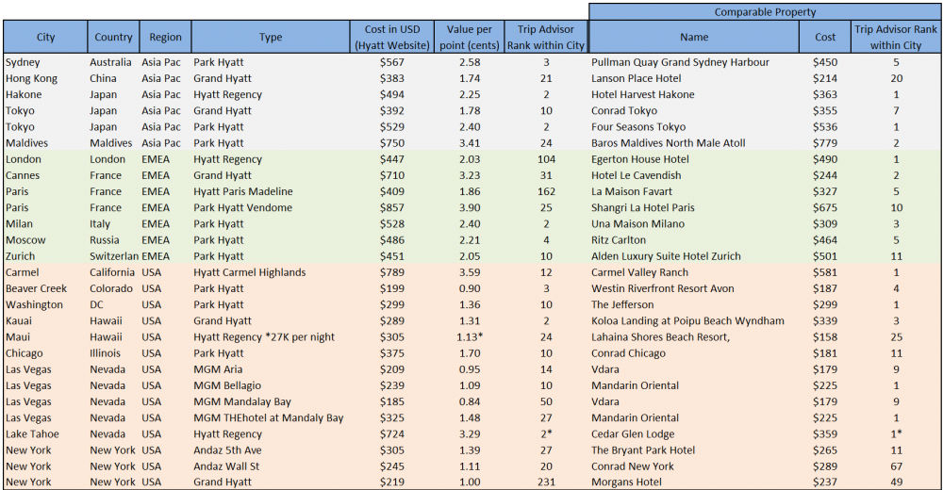943x490 pixels.
Task: Click the comparable rank 67 cell
Action: pos(896,466)
